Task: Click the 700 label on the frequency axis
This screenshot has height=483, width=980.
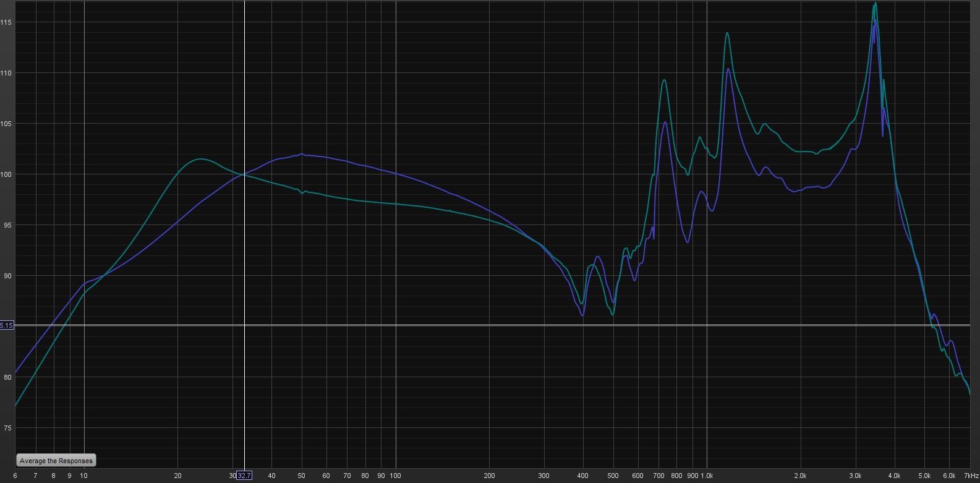Action: 659,476
